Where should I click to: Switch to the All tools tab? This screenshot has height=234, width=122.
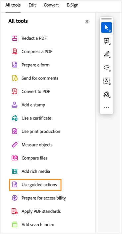pyautogui.click(x=13, y=5)
